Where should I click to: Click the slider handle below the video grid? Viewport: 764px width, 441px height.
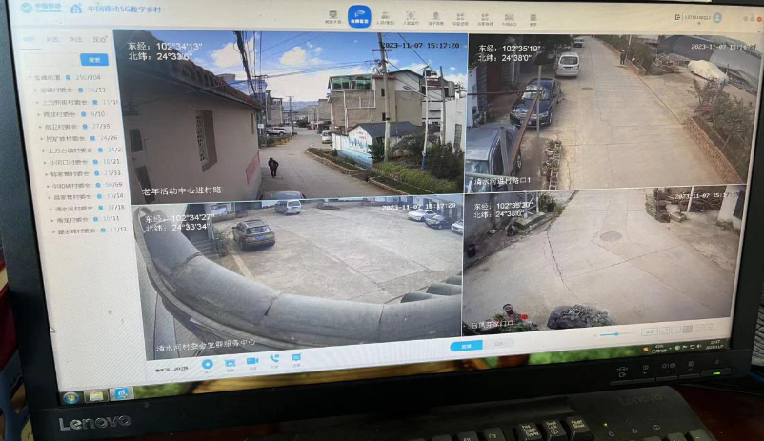point(617,334)
